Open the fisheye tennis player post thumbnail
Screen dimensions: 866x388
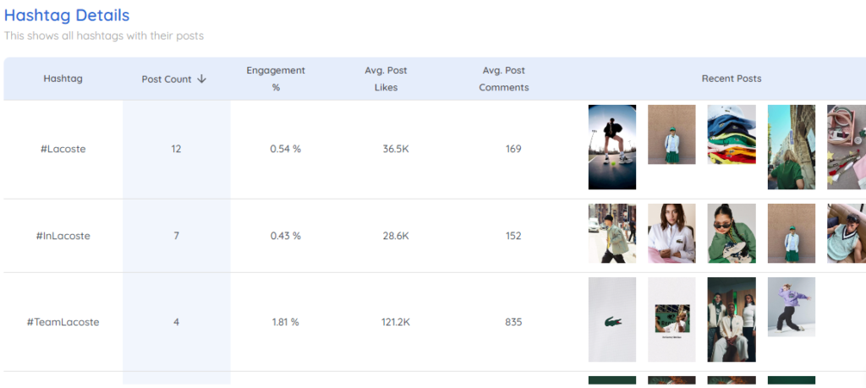coord(612,147)
